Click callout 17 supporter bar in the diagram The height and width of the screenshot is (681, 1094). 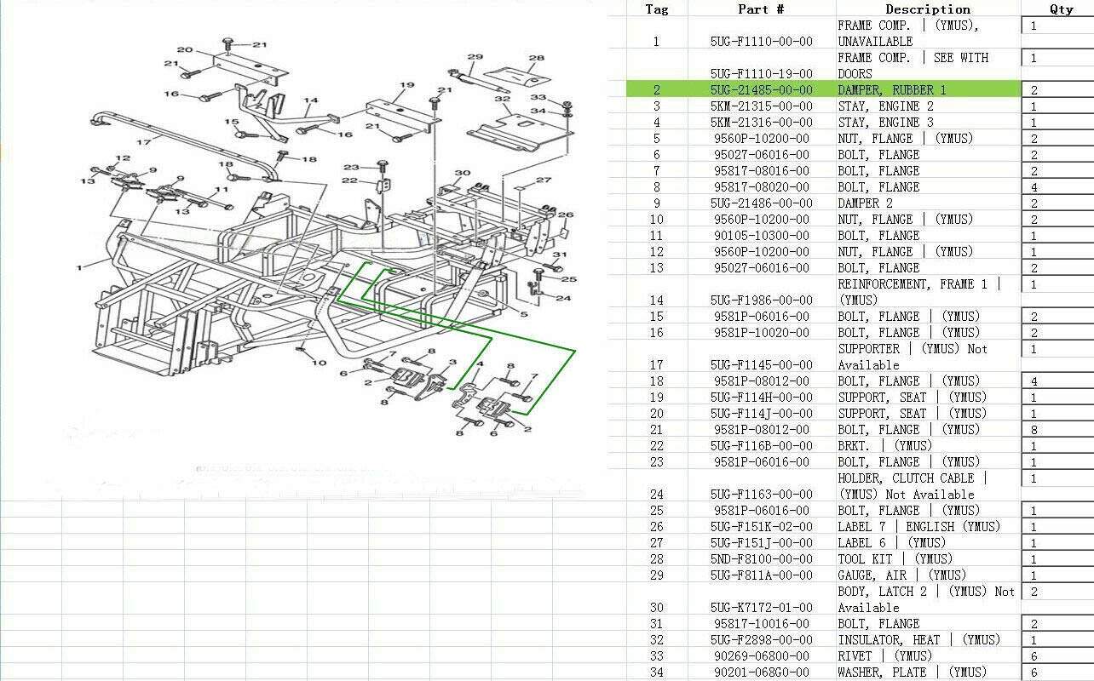145,142
